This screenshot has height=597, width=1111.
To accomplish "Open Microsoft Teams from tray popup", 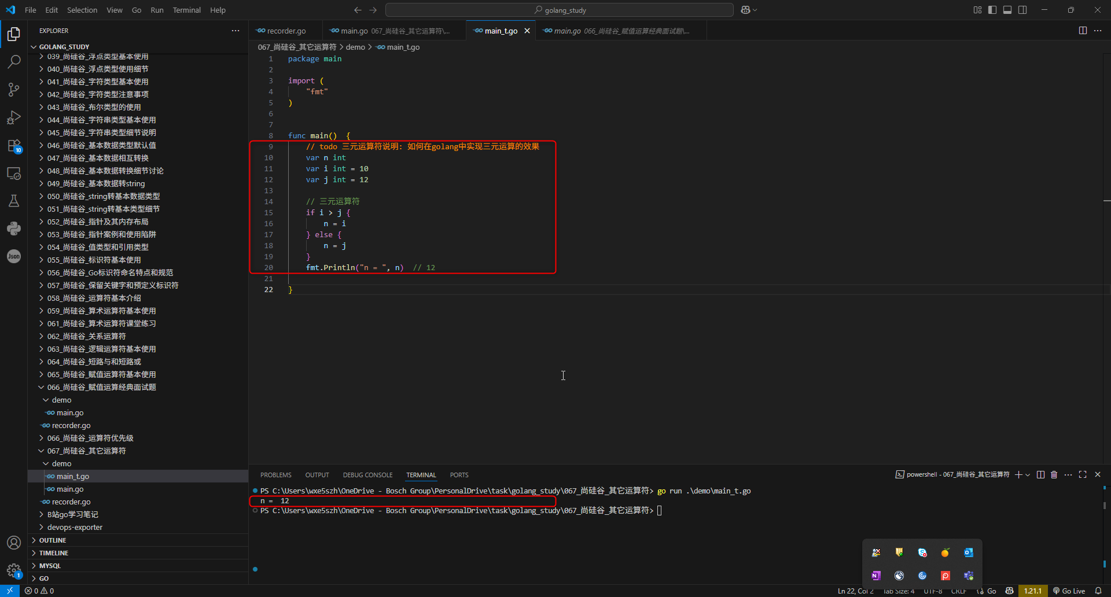I will [x=969, y=576].
